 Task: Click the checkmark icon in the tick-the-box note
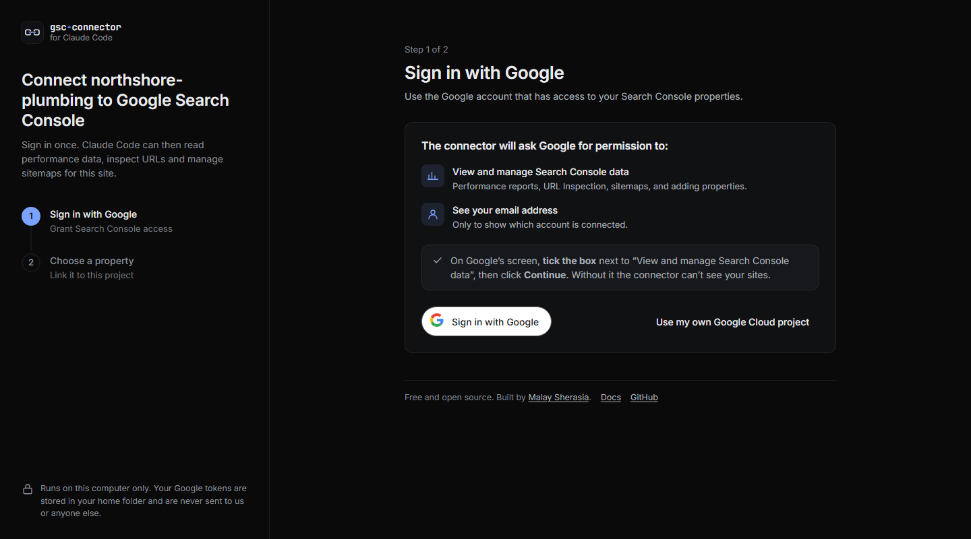coord(438,260)
